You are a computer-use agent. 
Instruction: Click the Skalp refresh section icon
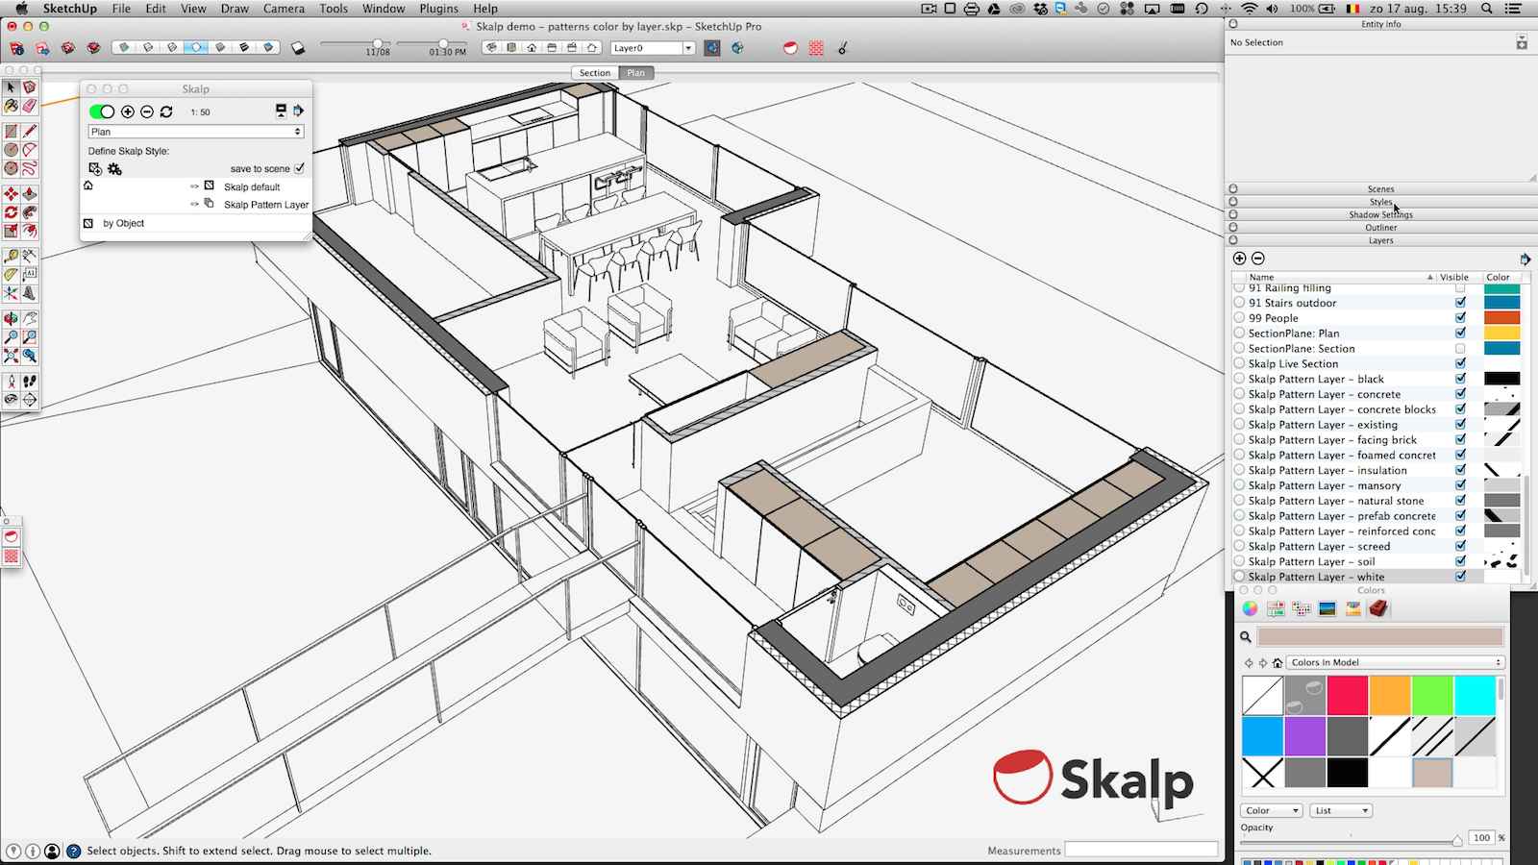166,112
